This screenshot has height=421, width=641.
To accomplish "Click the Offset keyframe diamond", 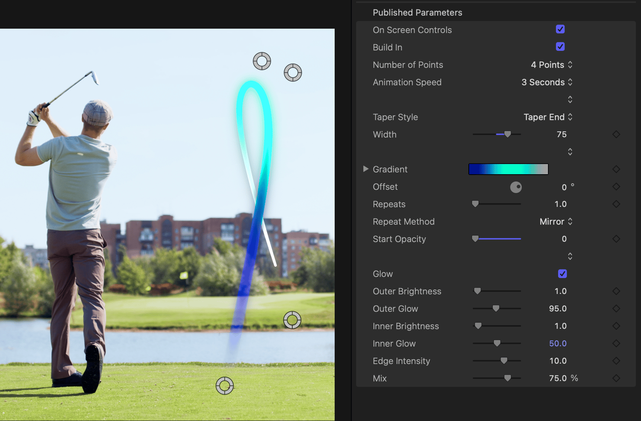I will point(616,187).
